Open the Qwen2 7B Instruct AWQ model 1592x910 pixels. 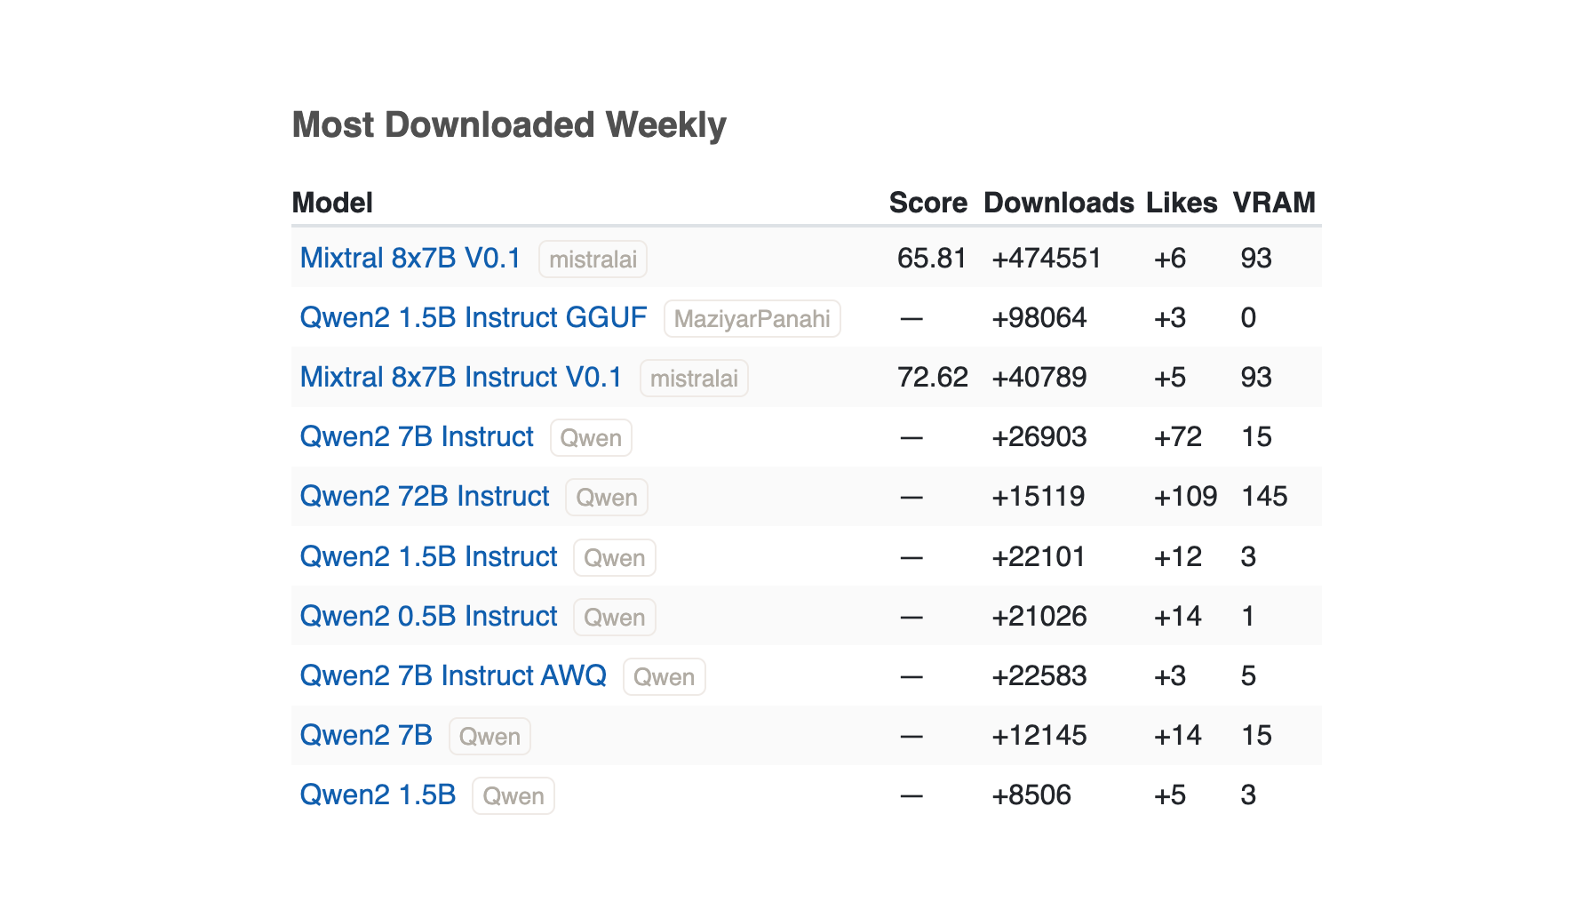coord(453,675)
